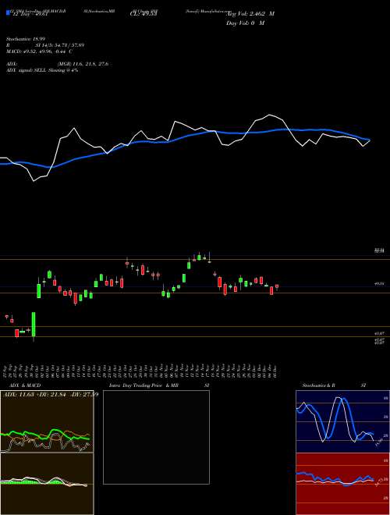The image size is (390, 515).
Task: Click the RSI 14/3 values line
Action: click(x=45, y=45)
